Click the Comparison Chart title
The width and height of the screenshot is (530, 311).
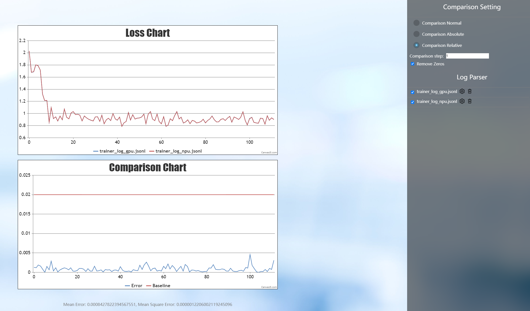click(x=148, y=167)
